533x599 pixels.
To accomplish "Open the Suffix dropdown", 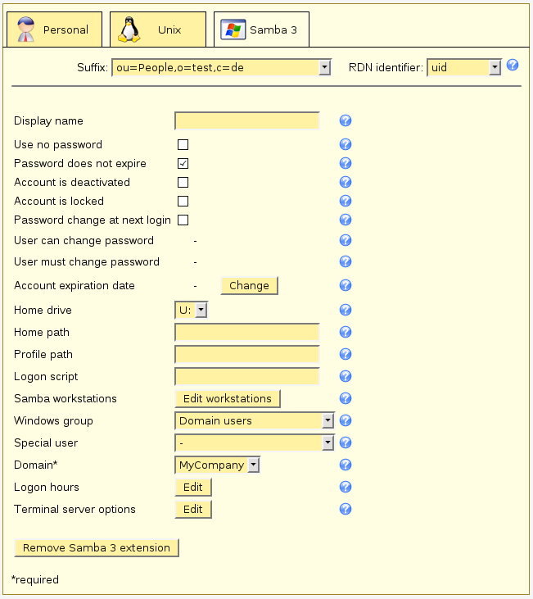I will coord(220,67).
